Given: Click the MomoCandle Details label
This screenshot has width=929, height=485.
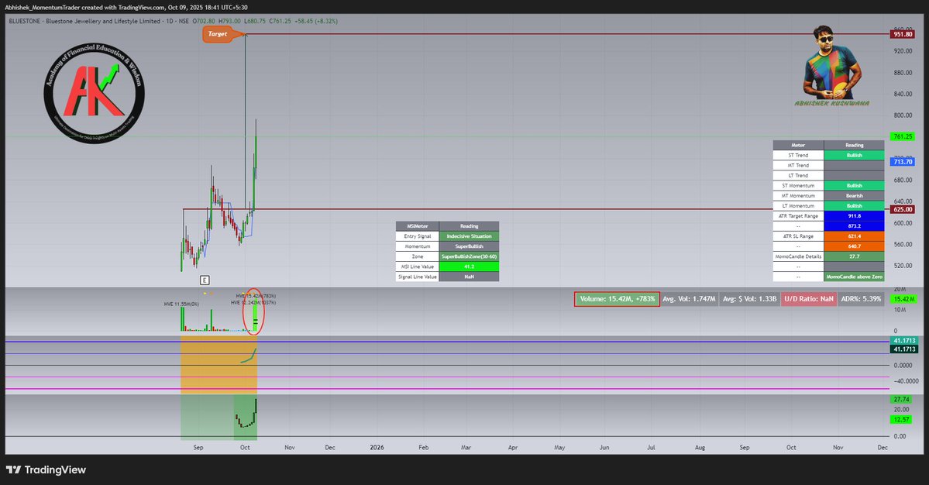Looking at the screenshot, I should [x=798, y=256].
